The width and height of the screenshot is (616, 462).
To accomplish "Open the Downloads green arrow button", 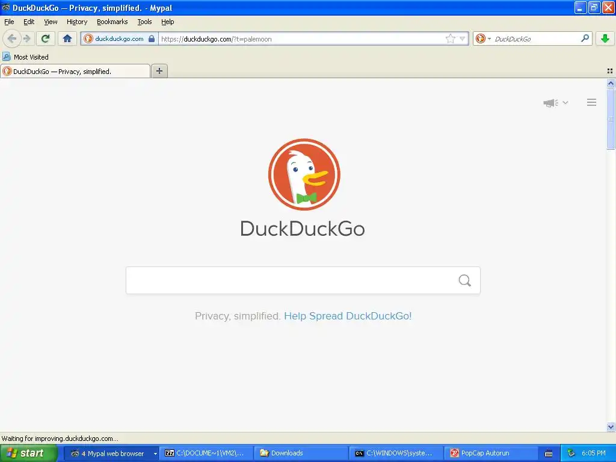I will click(605, 38).
